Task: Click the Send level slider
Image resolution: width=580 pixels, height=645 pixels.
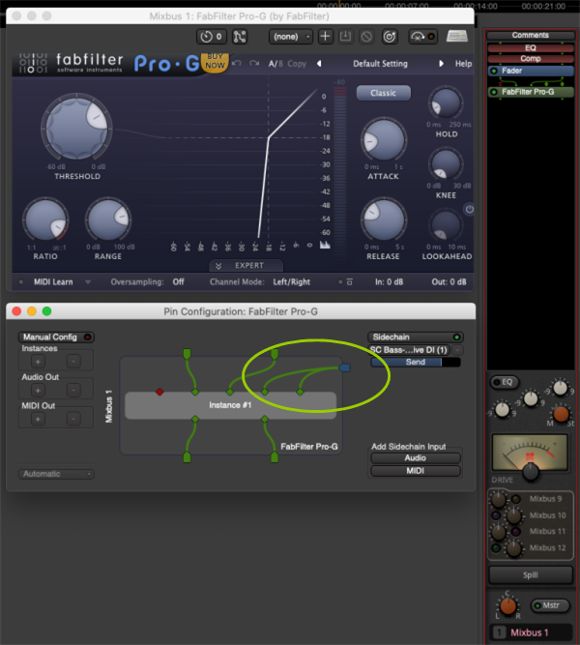Action: pyautogui.click(x=416, y=362)
